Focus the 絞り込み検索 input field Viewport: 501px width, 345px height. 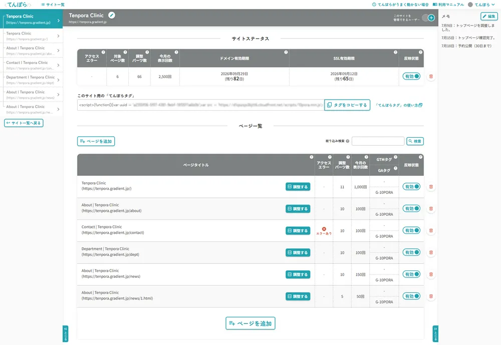pyautogui.click(x=378, y=141)
